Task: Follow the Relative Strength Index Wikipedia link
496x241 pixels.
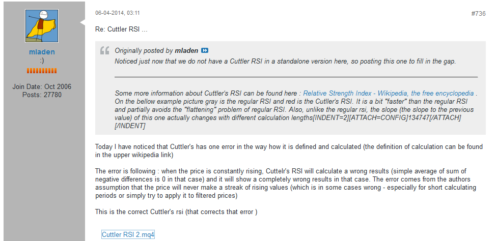Action: coord(389,94)
